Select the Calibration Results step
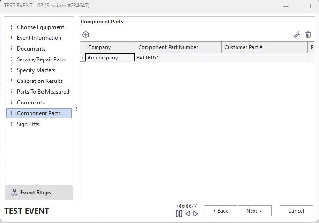The image size is (319, 223). coord(40,81)
